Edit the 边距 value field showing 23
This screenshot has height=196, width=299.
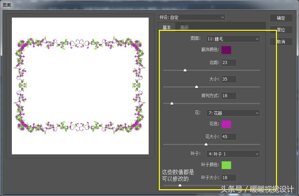click(x=229, y=62)
